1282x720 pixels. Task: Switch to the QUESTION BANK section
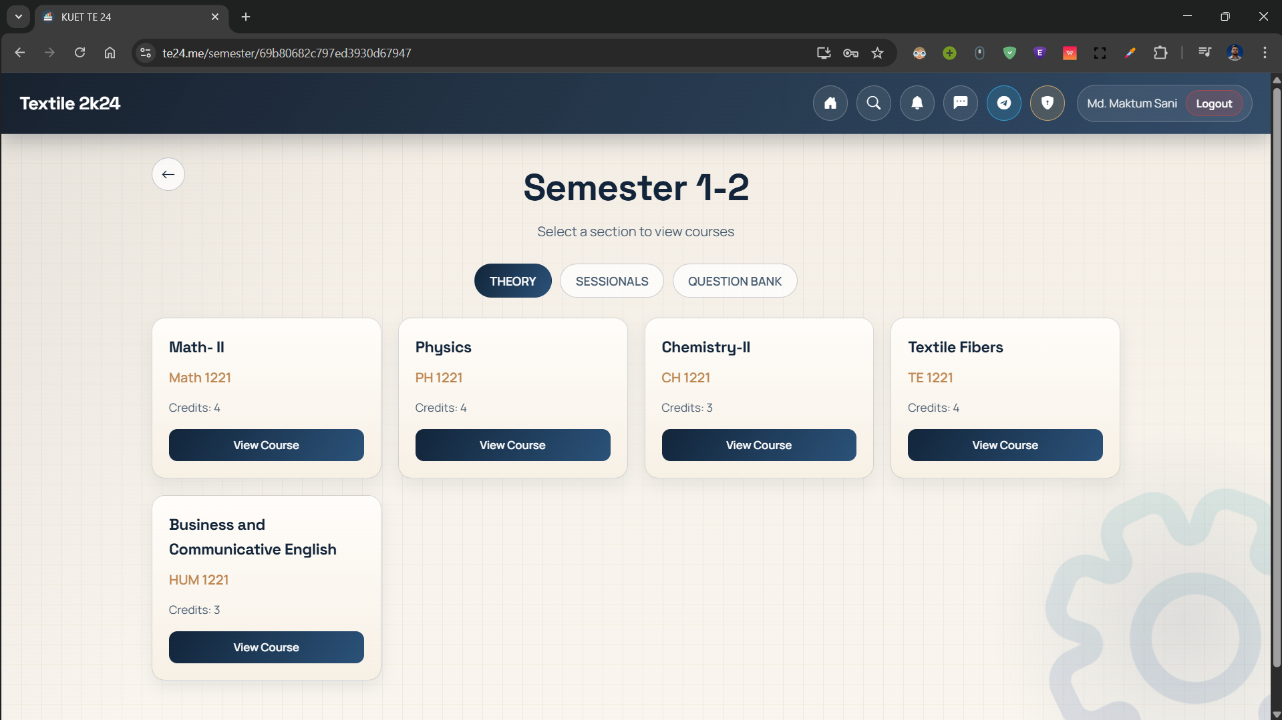[735, 281]
